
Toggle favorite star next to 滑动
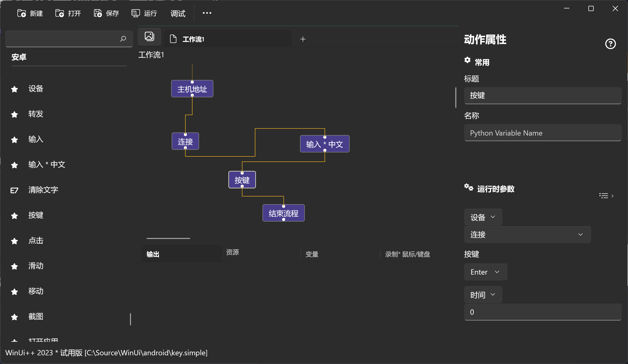pyautogui.click(x=15, y=266)
